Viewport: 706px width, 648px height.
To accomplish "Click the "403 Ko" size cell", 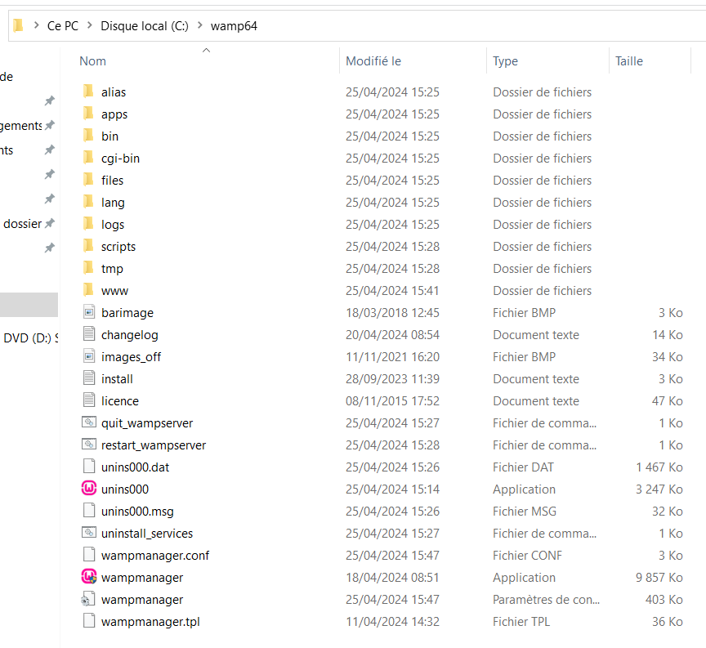I will pos(664,599).
